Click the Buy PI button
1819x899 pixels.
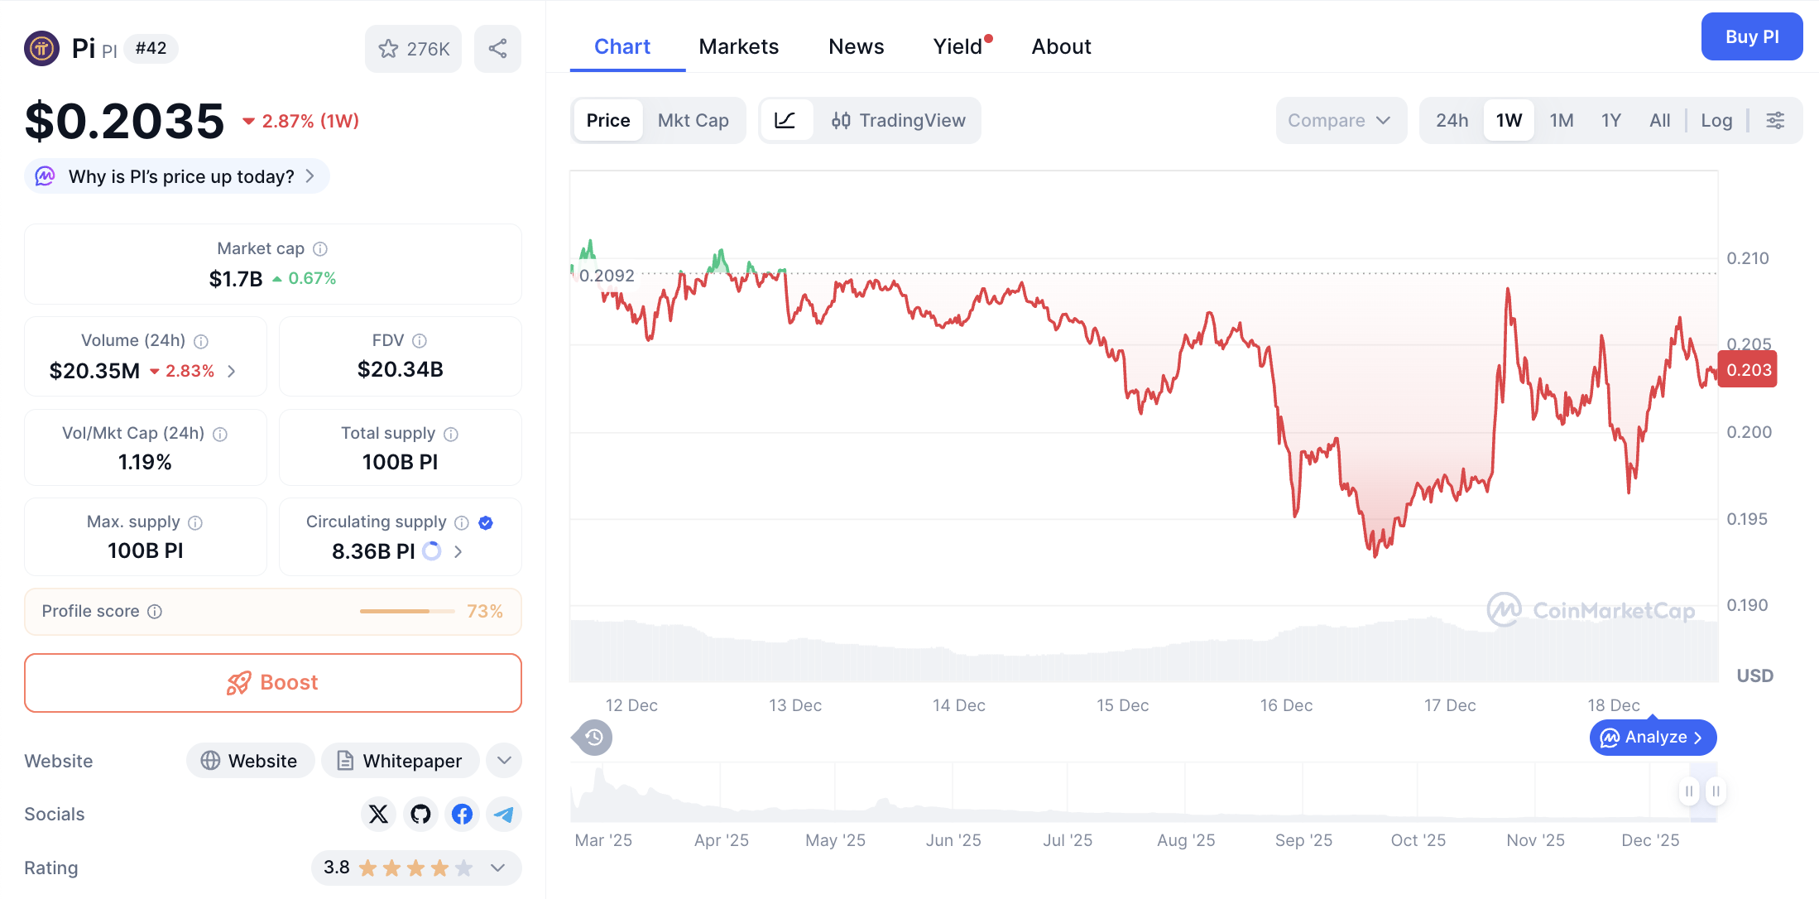[x=1751, y=36]
